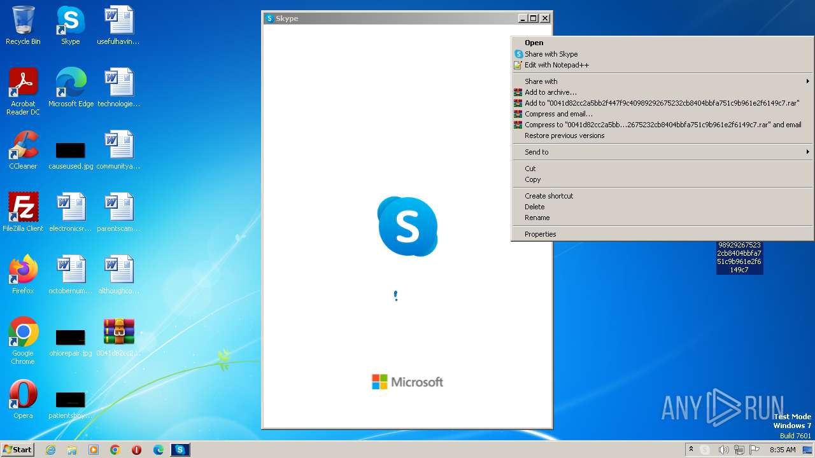This screenshot has height=458, width=815.
Task: Select Firefox desktop shortcut
Action: 23,275
